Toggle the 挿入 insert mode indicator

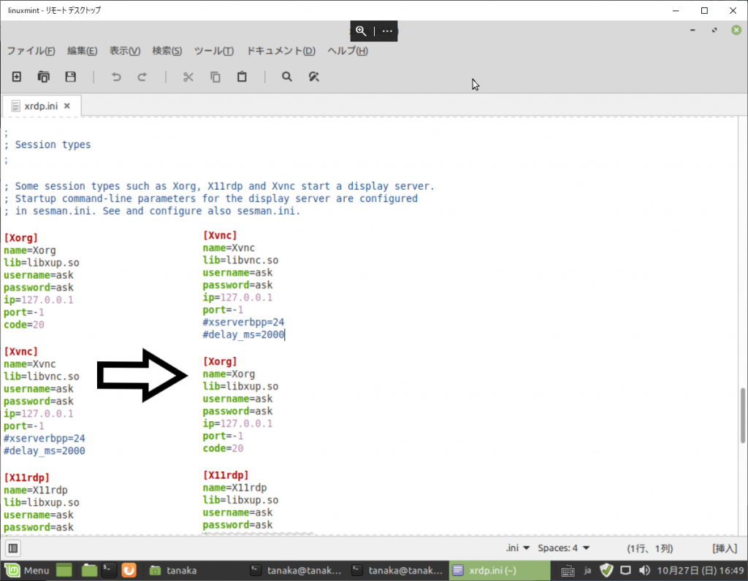tap(725, 549)
